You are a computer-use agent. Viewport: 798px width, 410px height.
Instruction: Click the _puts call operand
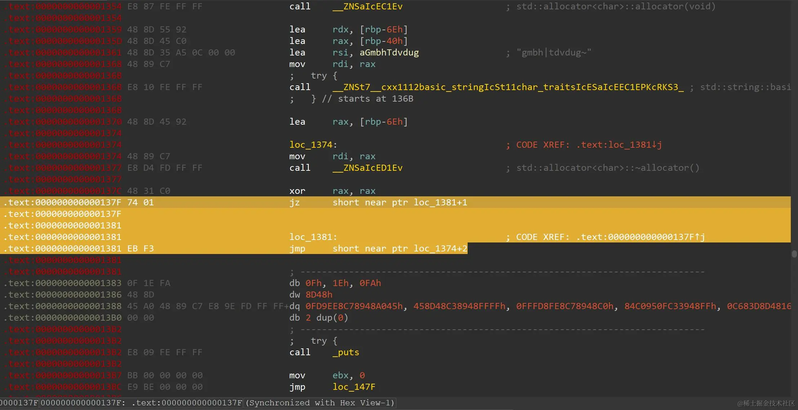point(345,352)
